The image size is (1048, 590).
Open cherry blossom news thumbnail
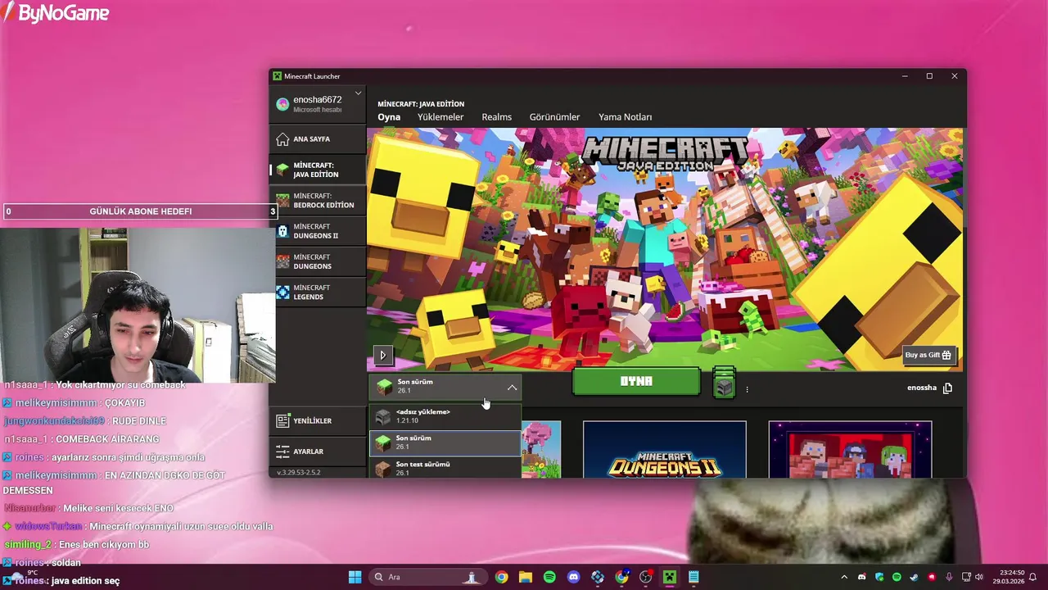pyautogui.click(x=541, y=449)
